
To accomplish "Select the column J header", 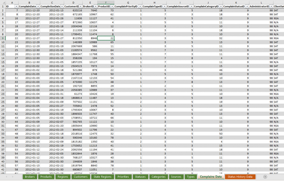I will pos(208,2).
